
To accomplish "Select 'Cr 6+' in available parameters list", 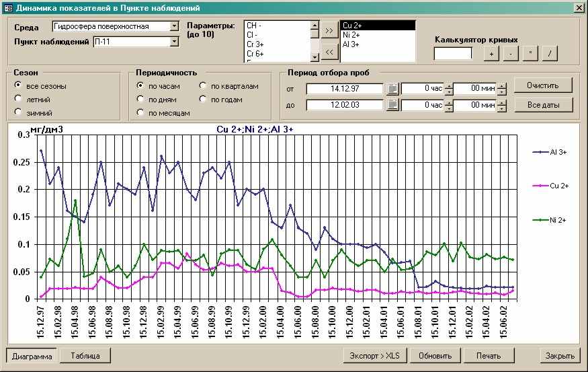I will (x=278, y=54).
